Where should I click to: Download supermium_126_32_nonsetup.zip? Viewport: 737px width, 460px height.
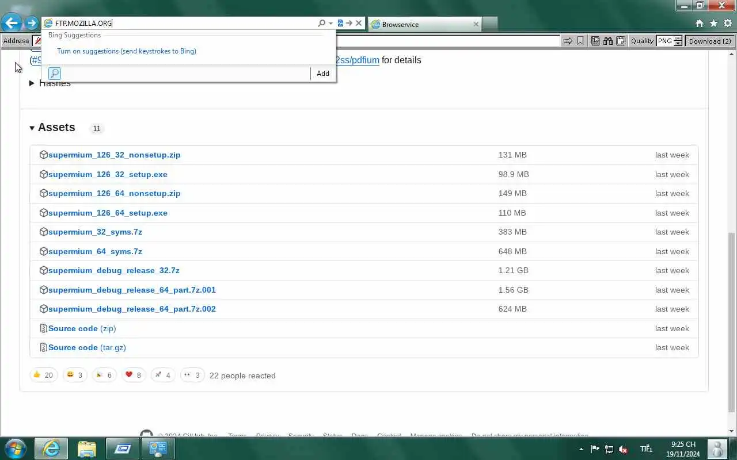(115, 155)
